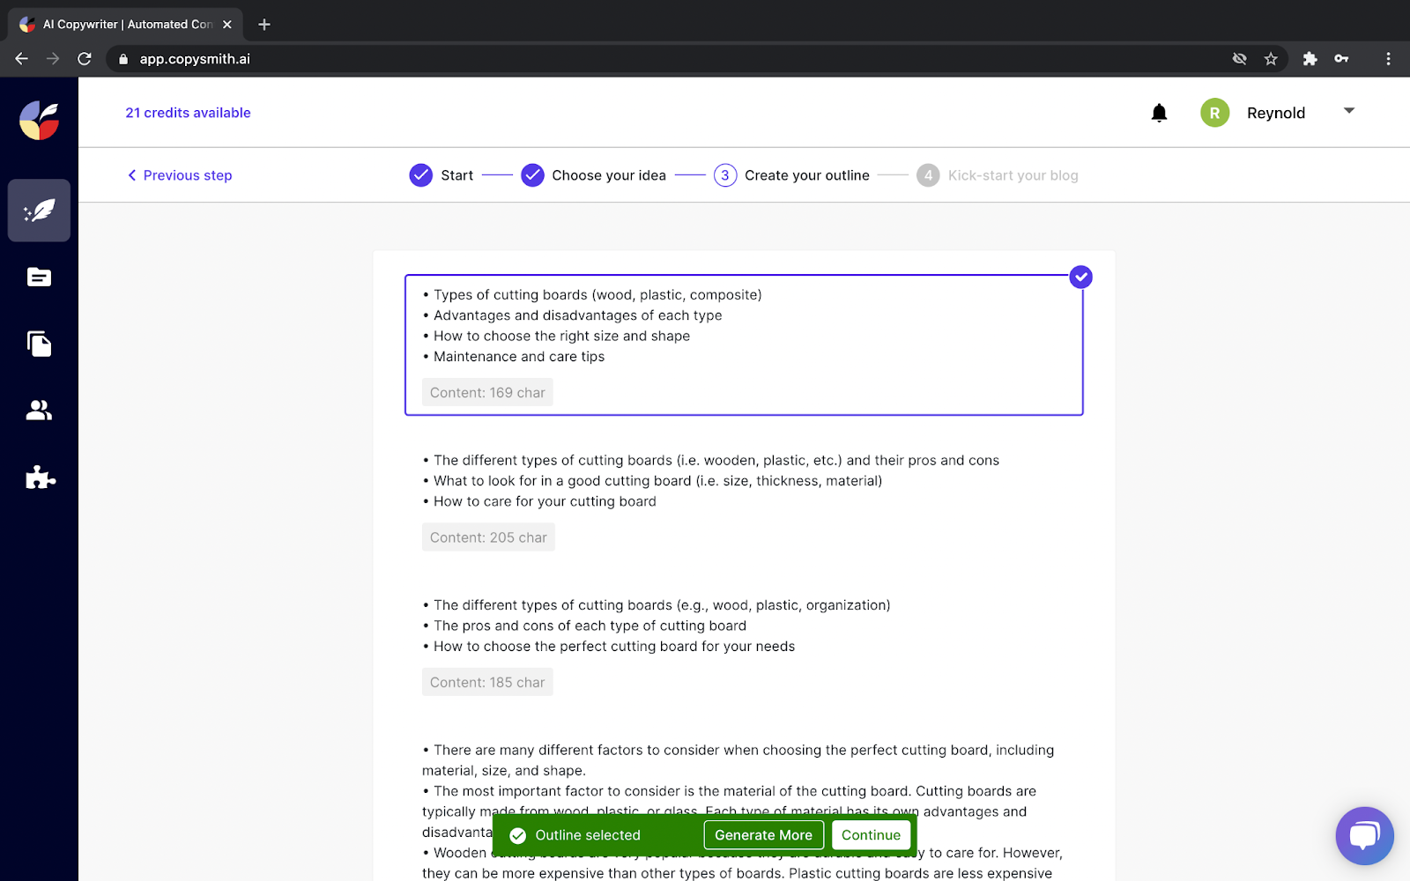Click the site lock icon
The image size is (1410, 881).
point(123,59)
